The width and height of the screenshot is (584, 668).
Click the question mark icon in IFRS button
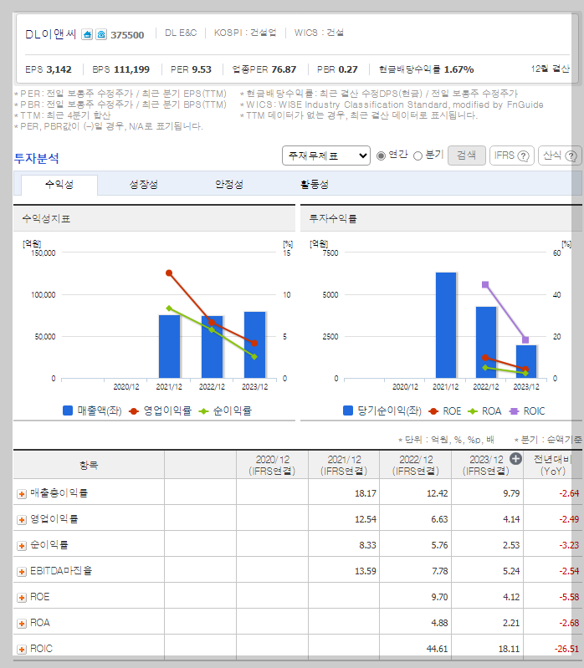(x=523, y=156)
